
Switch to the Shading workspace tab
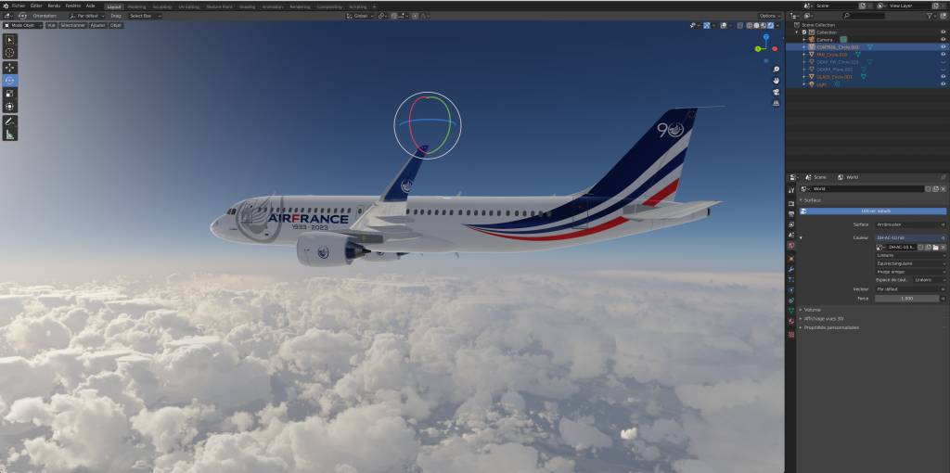point(247,6)
